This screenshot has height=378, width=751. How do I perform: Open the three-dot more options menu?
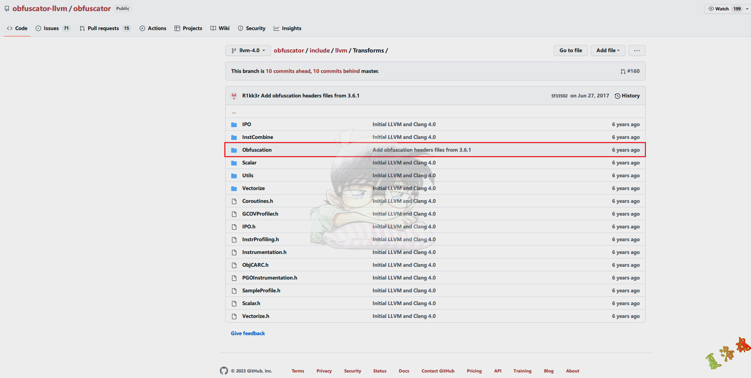point(637,50)
